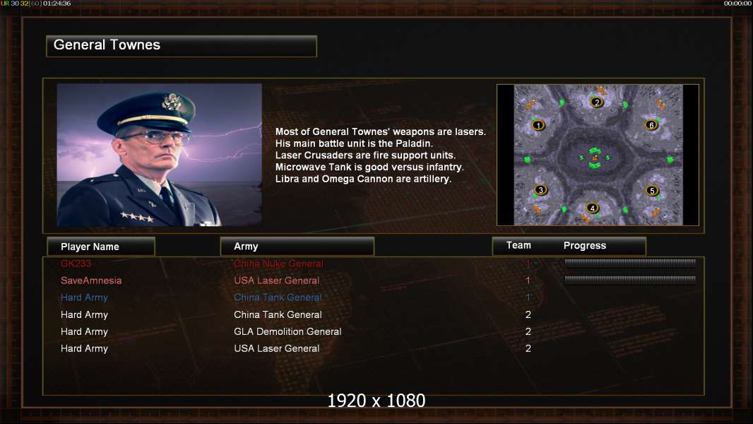The width and height of the screenshot is (753, 424).
Task: Pick start position 4 marker on map
Action: [592, 208]
